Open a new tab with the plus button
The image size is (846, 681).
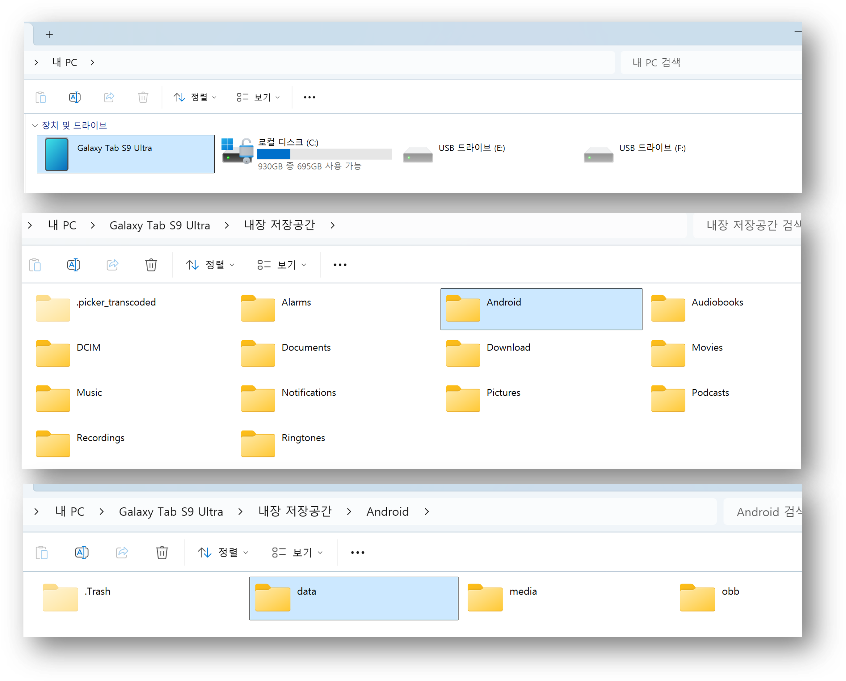(49, 35)
